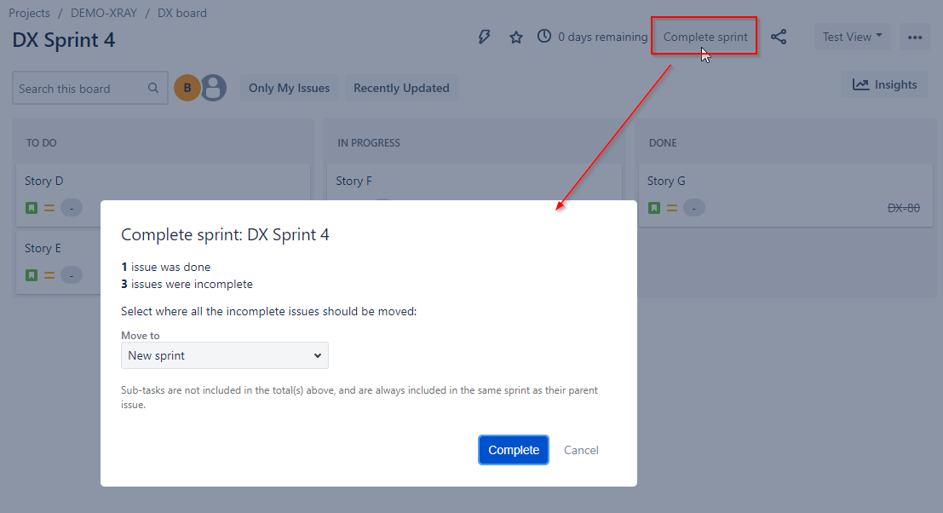The image size is (943, 513).
Task: Click the automation lightning bolt icon
Action: coord(484,37)
